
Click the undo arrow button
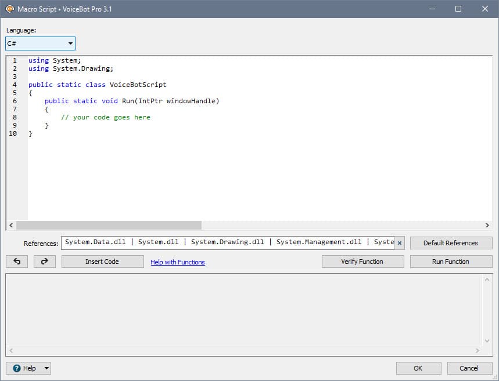pos(17,262)
